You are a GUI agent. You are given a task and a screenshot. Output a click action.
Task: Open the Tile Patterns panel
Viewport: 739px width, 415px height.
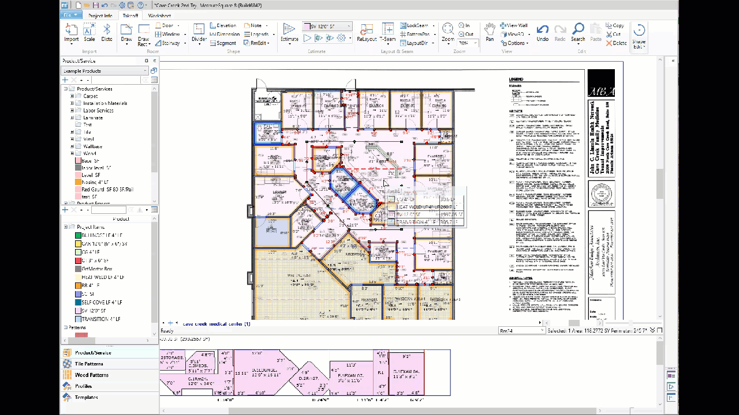tap(109, 364)
